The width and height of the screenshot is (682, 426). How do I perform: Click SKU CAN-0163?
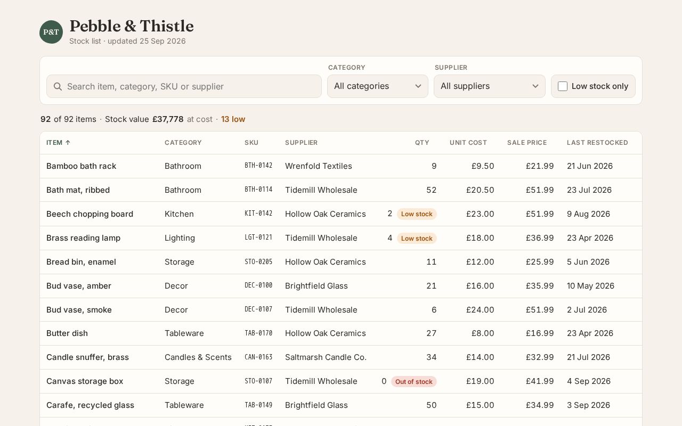258,357
